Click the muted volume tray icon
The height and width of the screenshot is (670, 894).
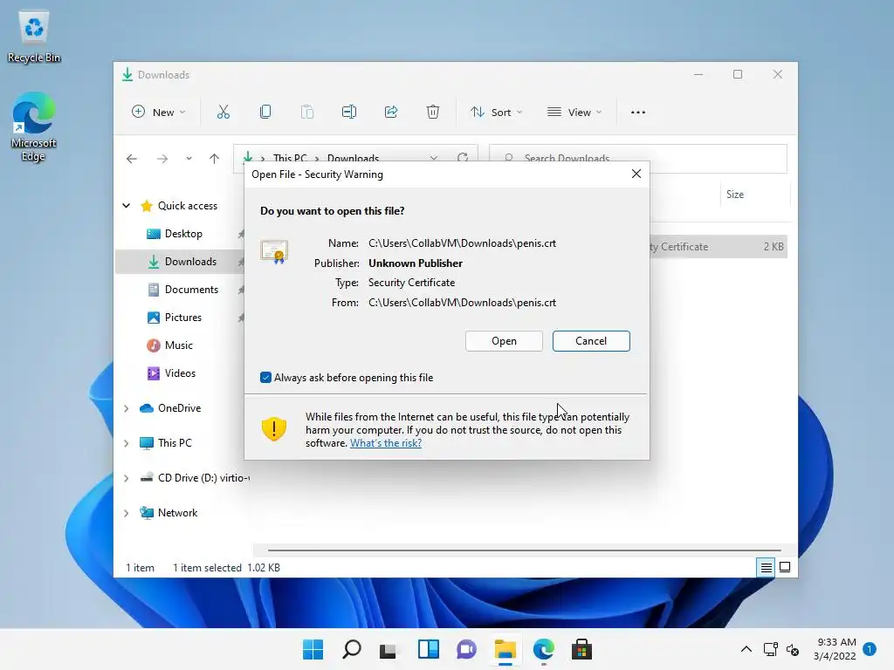[793, 649]
